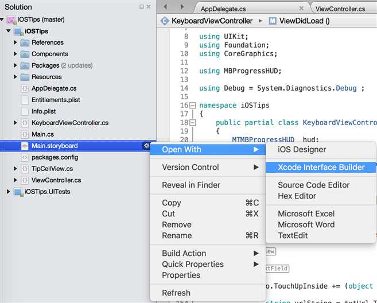The width and height of the screenshot is (377, 303).
Task: Collapse the iOSTips project node
Action: click(x=9, y=31)
